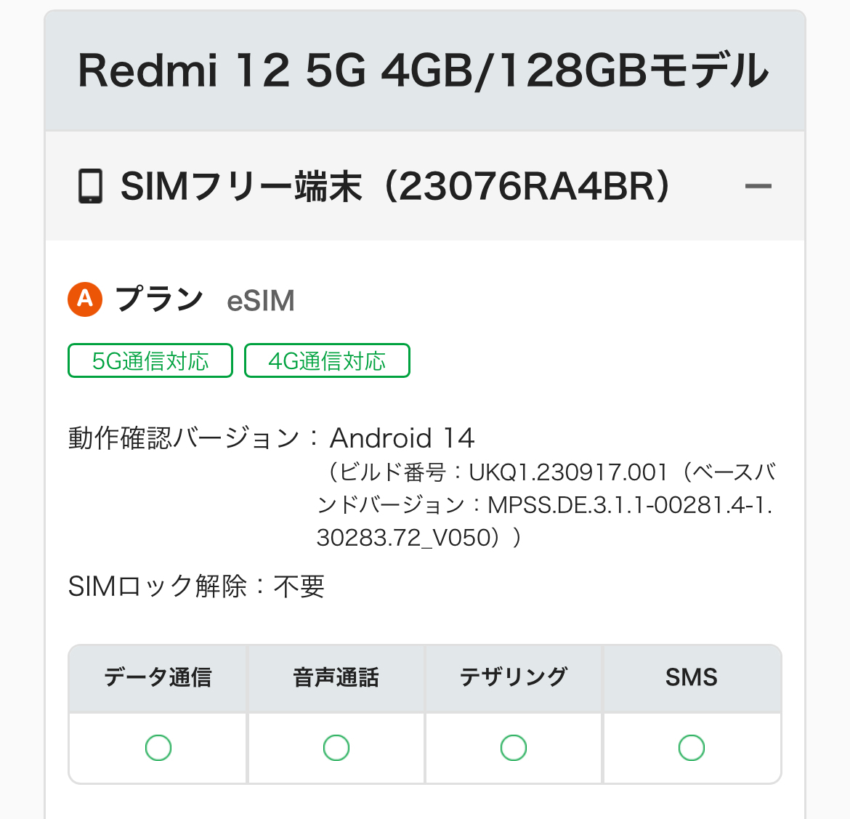
Task: Click the SIMロック解除：不要 line
Action: 196,586
